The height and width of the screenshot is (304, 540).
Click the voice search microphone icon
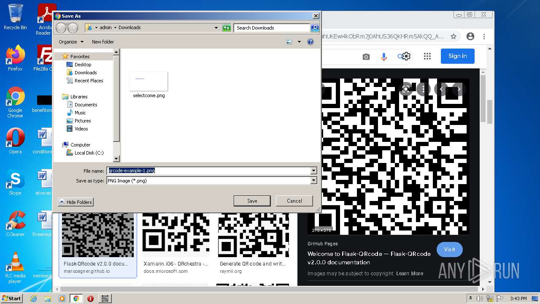pyautogui.click(x=384, y=57)
